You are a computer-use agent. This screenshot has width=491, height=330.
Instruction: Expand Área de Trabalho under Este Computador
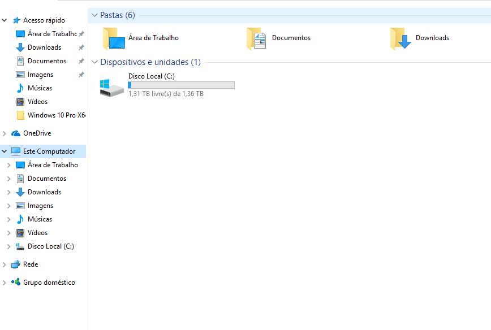point(9,165)
